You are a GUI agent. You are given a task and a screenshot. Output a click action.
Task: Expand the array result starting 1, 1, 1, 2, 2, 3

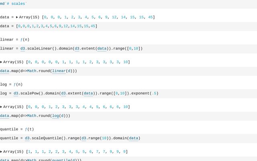click(x=1, y=152)
